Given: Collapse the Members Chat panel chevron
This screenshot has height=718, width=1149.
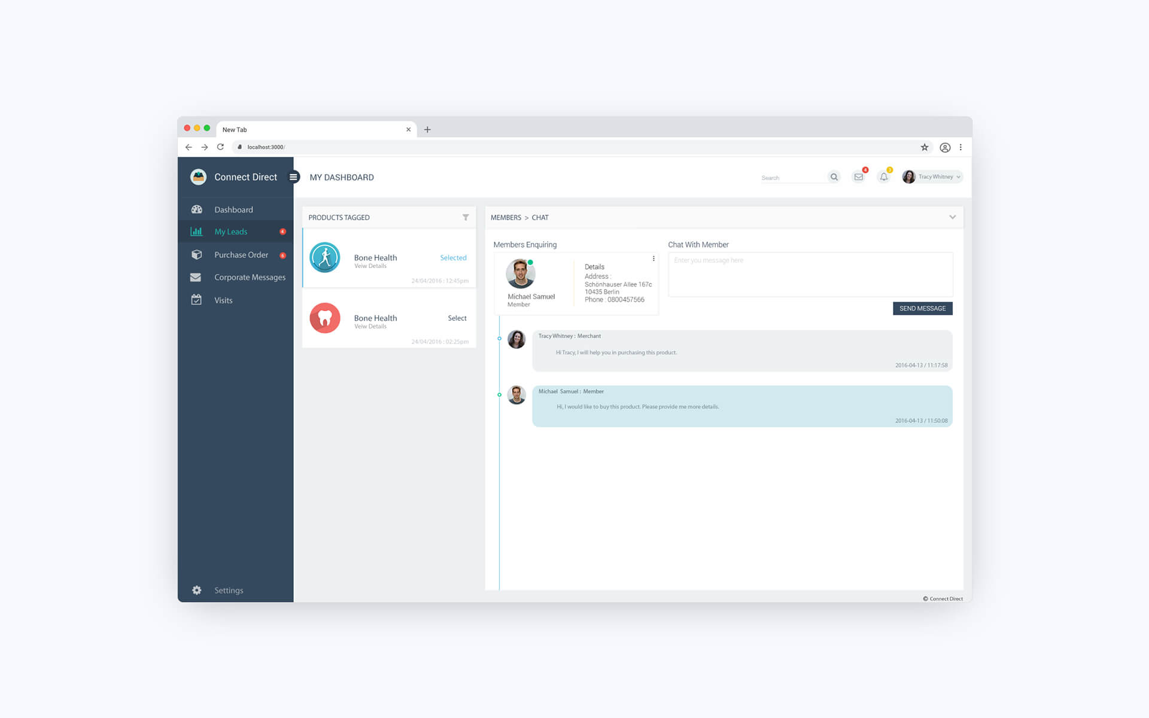Looking at the screenshot, I should (x=952, y=217).
